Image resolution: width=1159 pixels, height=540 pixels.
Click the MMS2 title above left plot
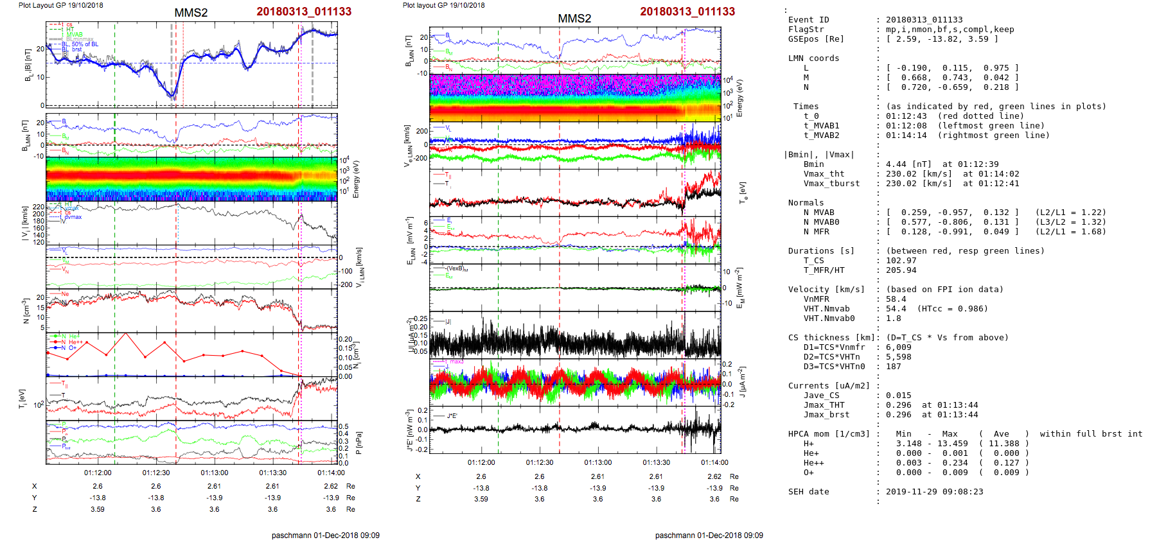coord(191,13)
